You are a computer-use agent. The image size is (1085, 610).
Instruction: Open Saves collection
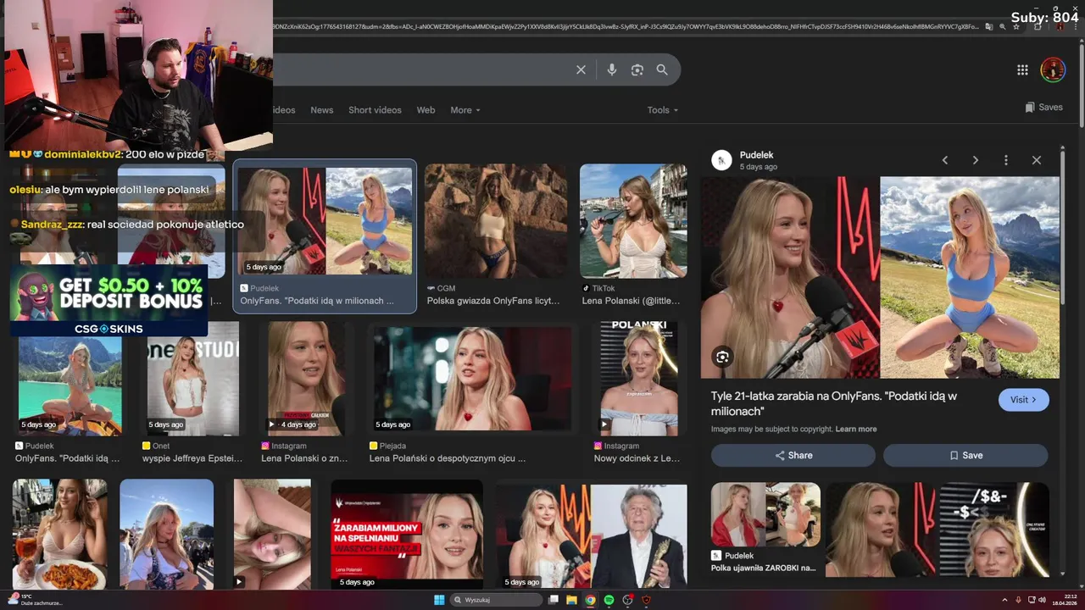coord(1043,108)
